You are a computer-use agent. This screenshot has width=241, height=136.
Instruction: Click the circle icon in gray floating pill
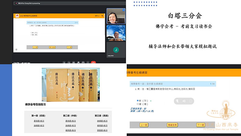(x=191, y=101)
